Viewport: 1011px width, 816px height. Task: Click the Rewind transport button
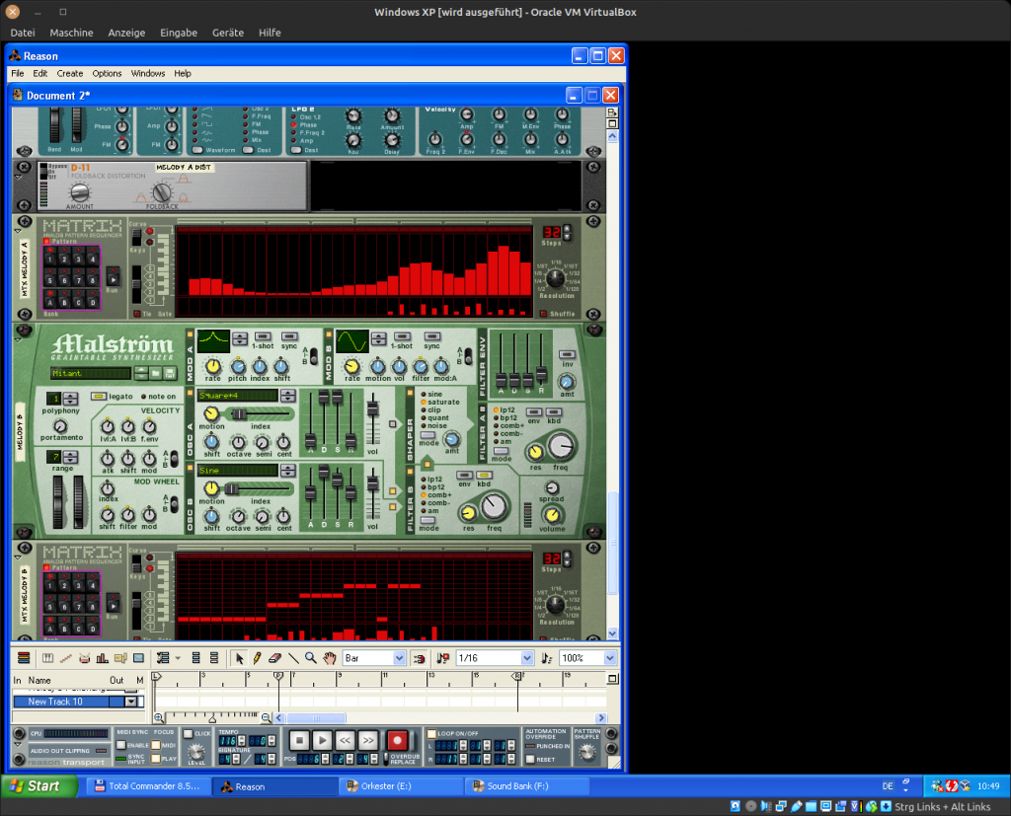[345, 739]
